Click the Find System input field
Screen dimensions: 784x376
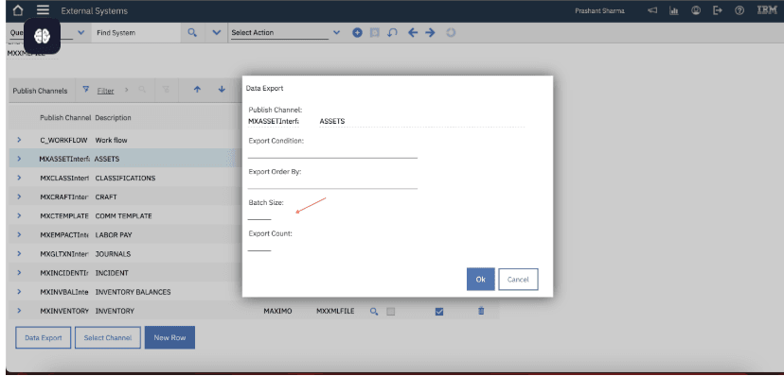click(137, 32)
